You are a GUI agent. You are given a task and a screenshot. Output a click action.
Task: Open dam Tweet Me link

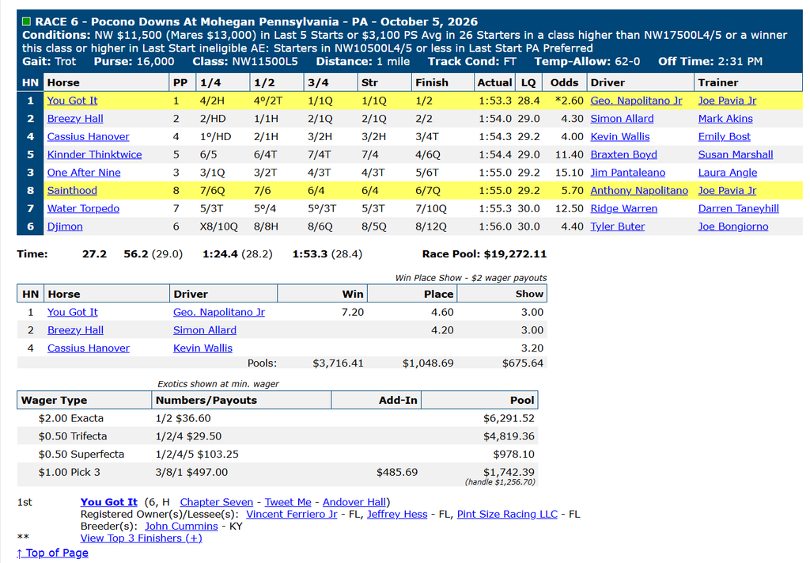pos(288,502)
